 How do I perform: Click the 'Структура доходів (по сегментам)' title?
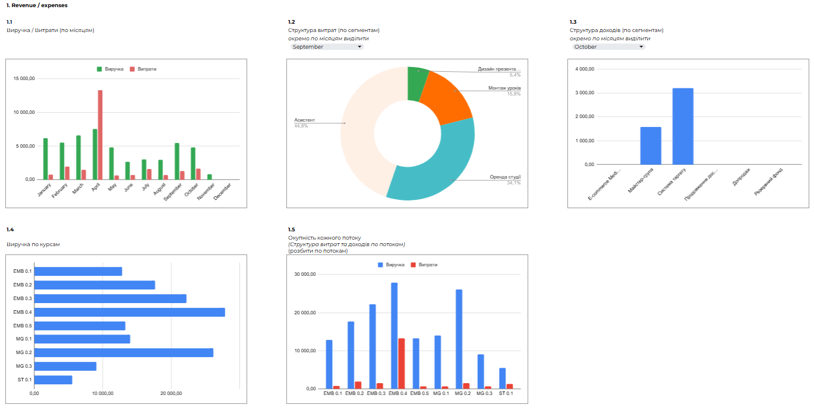pyautogui.click(x=617, y=30)
